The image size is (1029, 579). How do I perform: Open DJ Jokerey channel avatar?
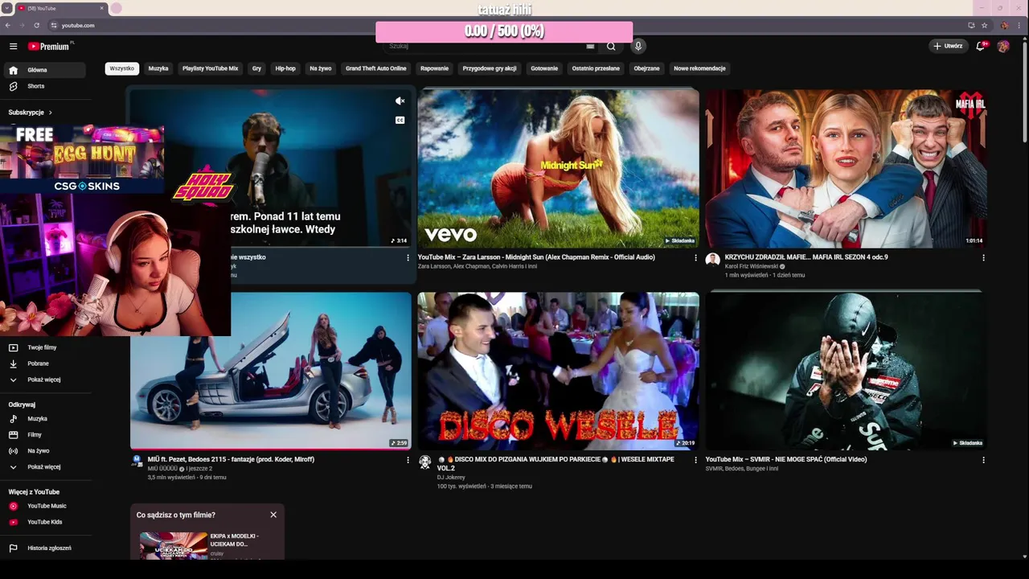424,462
